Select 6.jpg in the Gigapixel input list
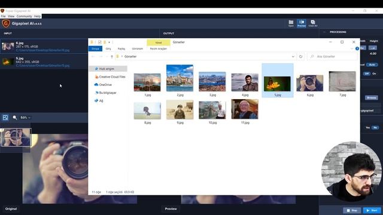The width and height of the screenshot is (383, 215). tap(44, 47)
